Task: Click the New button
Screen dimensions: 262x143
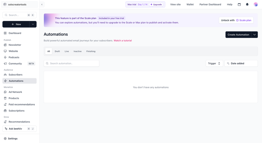Action: (x=16, y=24)
